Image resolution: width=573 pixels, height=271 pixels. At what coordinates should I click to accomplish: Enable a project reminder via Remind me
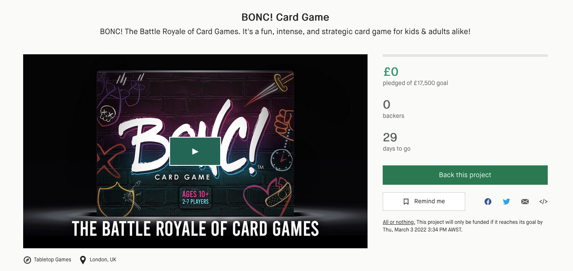[424, 202]
